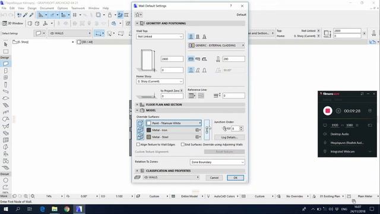Choose straight wall geometry icon
The image size is (380, 214).
click(191, 59)
